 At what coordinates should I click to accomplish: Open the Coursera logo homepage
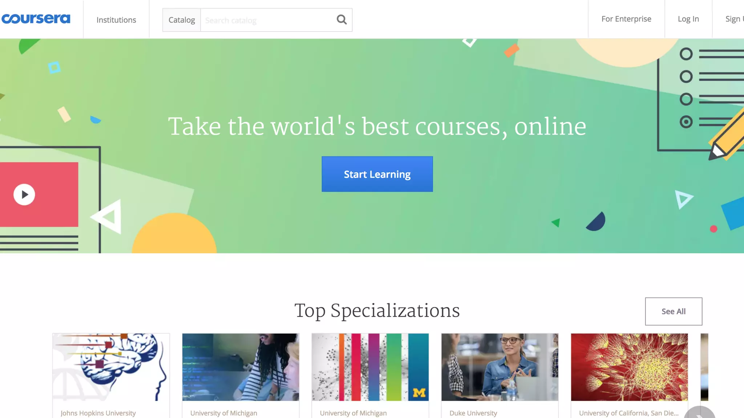[36, 19]
